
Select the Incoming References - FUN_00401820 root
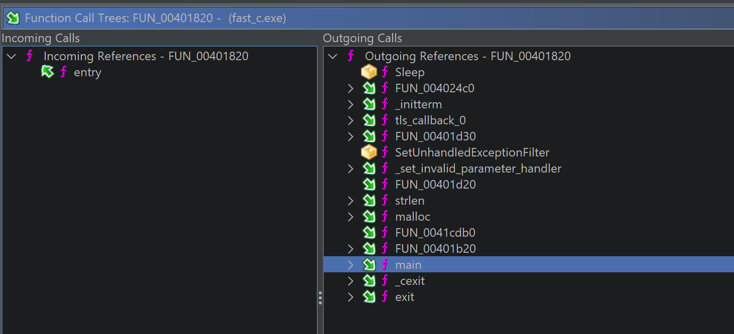(146, 56)
